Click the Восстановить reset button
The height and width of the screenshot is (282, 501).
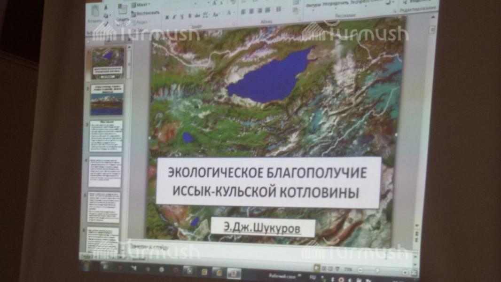pos(146,14)
